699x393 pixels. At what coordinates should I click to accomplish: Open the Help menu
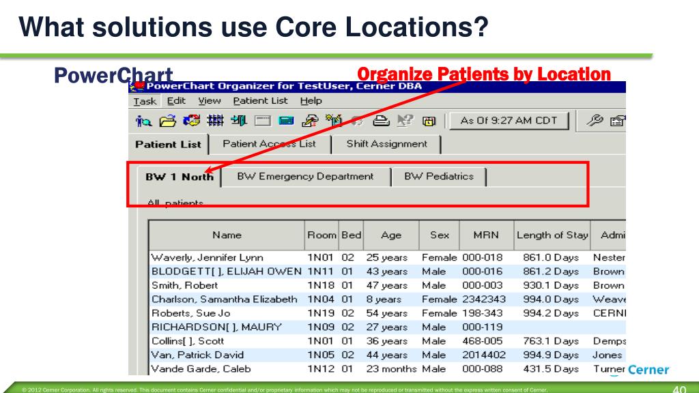(311, 101)
